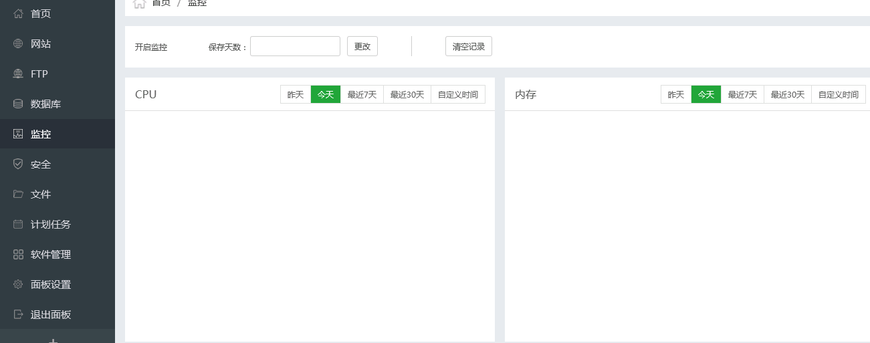870x343 pixels.
Task: Click the calendar icon beside 计划任务
Action: (18, 224)
